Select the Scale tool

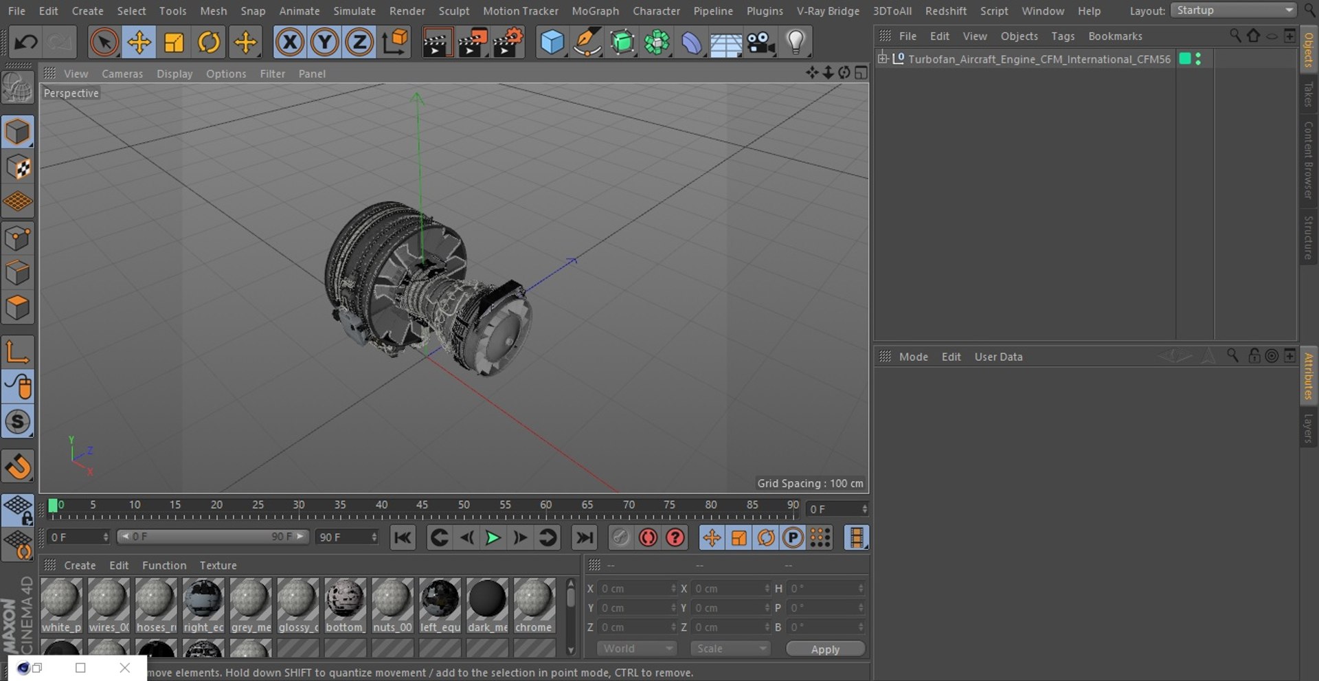(174, 43)
